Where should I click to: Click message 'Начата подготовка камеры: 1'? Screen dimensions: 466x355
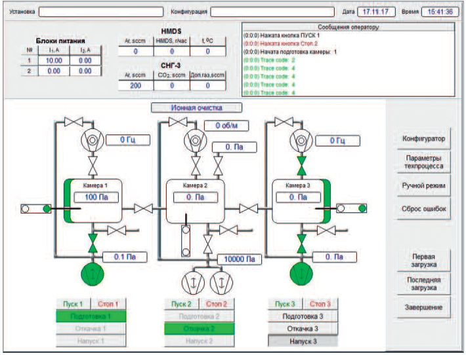pos(290,52)
